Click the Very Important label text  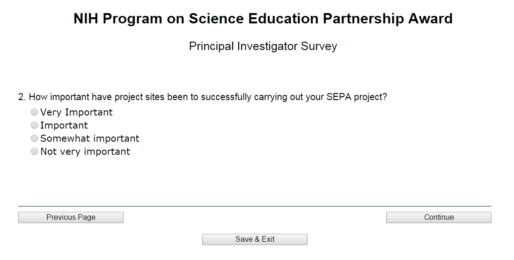(76, 112)
